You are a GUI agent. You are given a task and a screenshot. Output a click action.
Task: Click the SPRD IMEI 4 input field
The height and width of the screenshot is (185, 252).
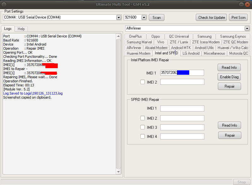[x=182, y=137]
